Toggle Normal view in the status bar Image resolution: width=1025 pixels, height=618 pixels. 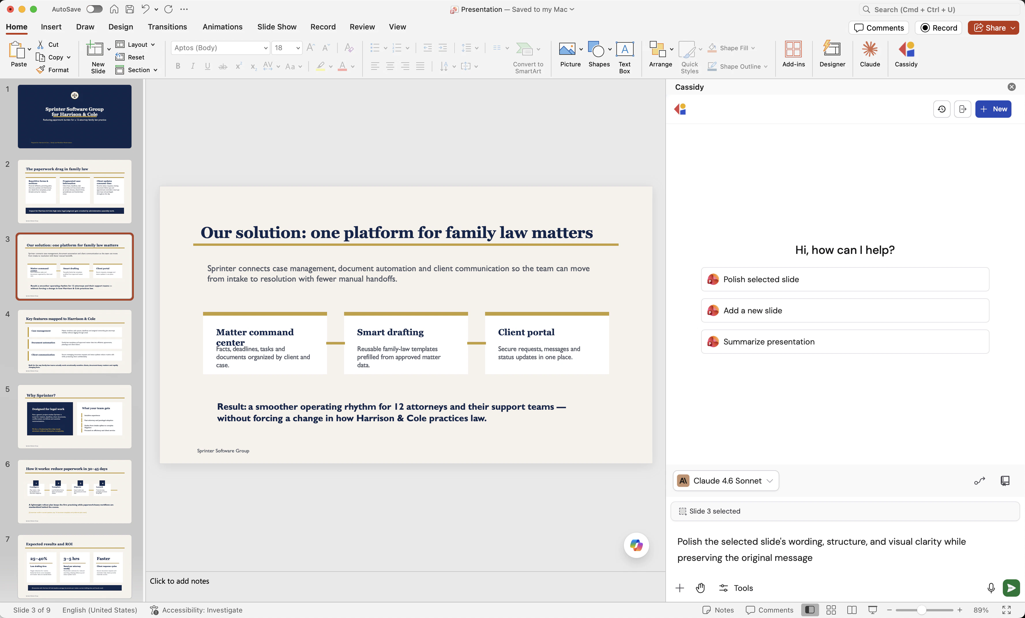coord(810,610)
